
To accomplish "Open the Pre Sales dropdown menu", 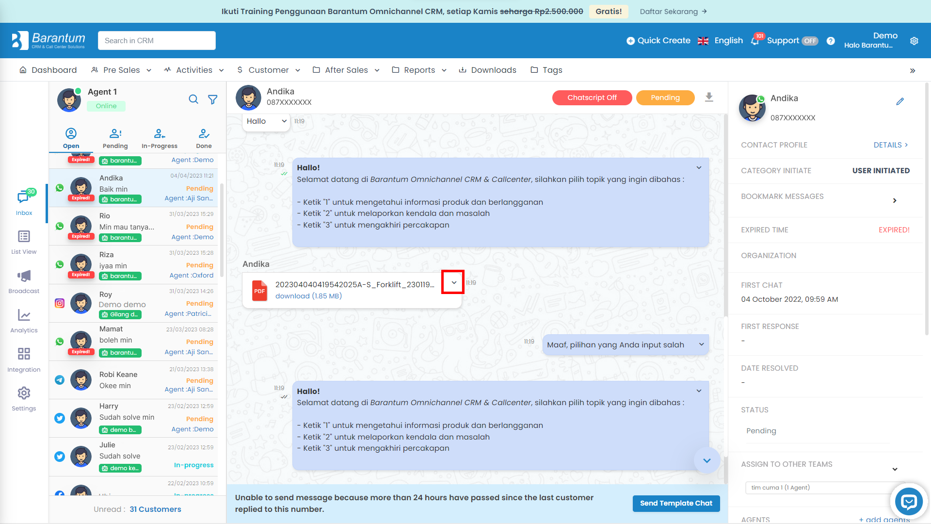I will point(121,70).
